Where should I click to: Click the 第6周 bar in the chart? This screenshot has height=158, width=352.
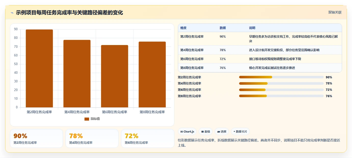tap(114, 76)
